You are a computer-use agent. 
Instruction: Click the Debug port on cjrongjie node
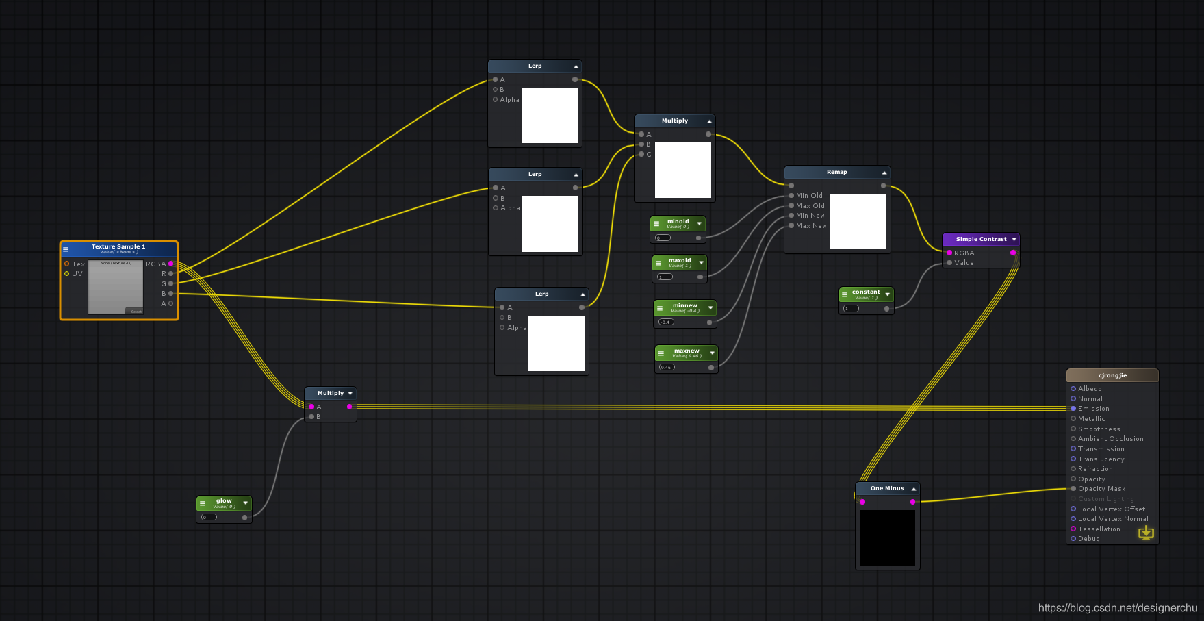coord(1073,538)
